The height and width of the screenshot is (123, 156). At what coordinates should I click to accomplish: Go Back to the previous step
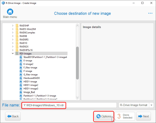pos(13,116)
